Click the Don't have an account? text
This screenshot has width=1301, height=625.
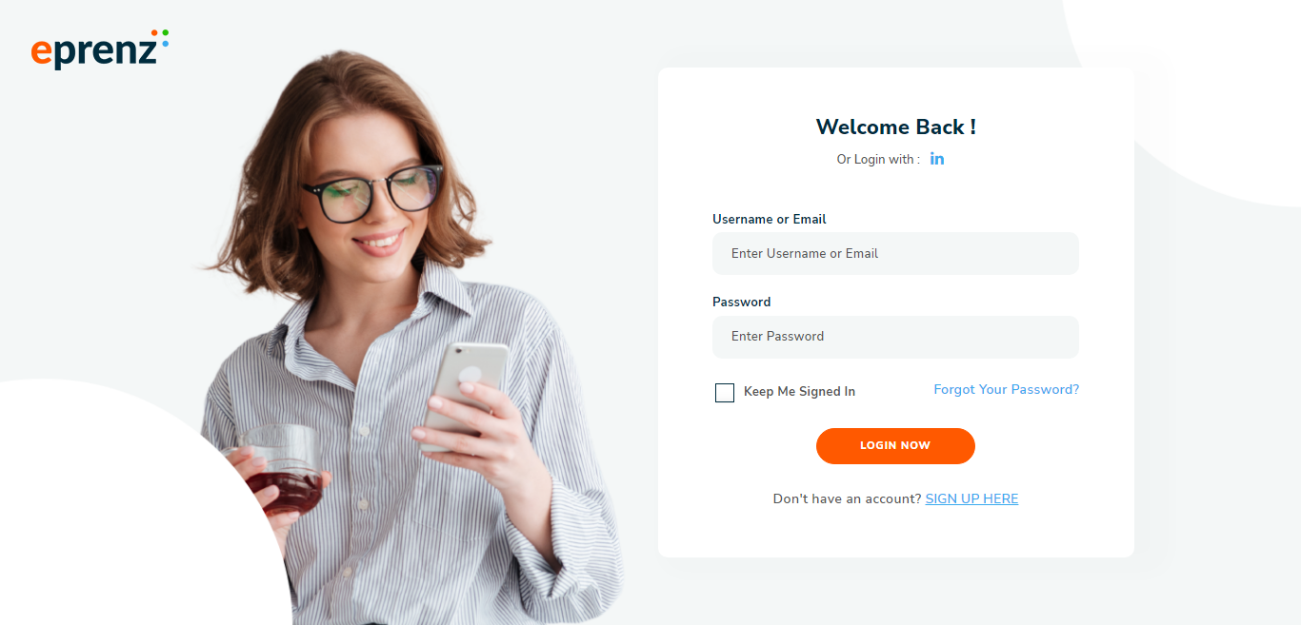(x=847, y=499)
